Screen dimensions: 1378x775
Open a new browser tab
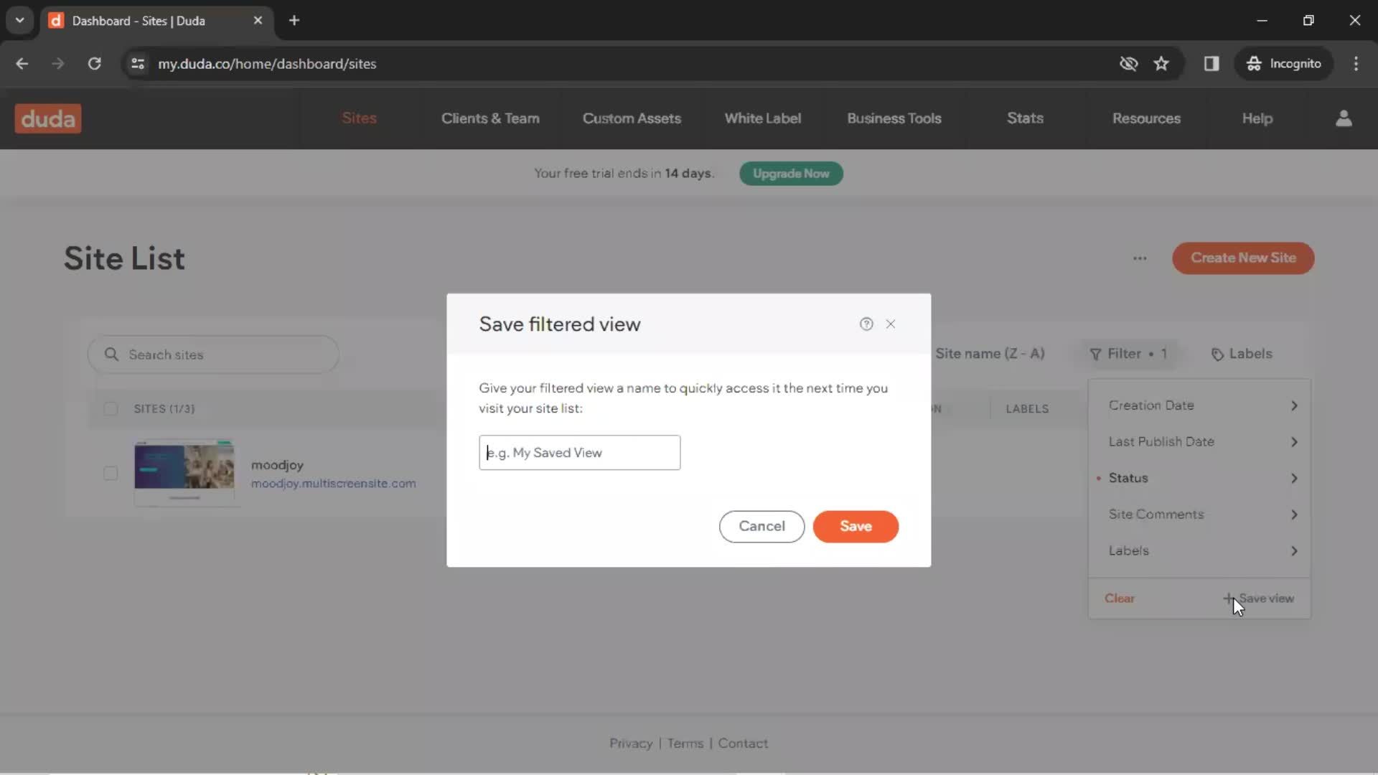[294, 21]
